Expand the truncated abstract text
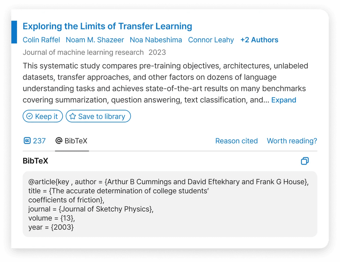The height and width of the screenshot is (262, 340). coord(283,100)
